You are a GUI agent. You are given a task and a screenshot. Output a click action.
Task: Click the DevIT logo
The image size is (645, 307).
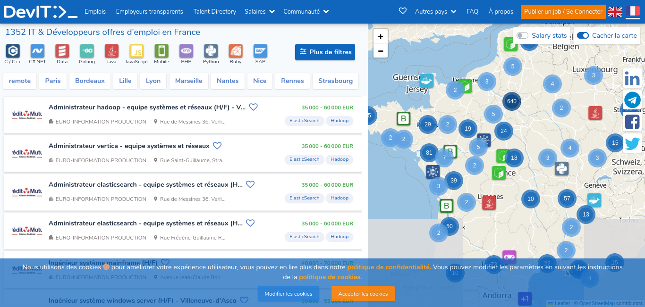pos(41,12)
